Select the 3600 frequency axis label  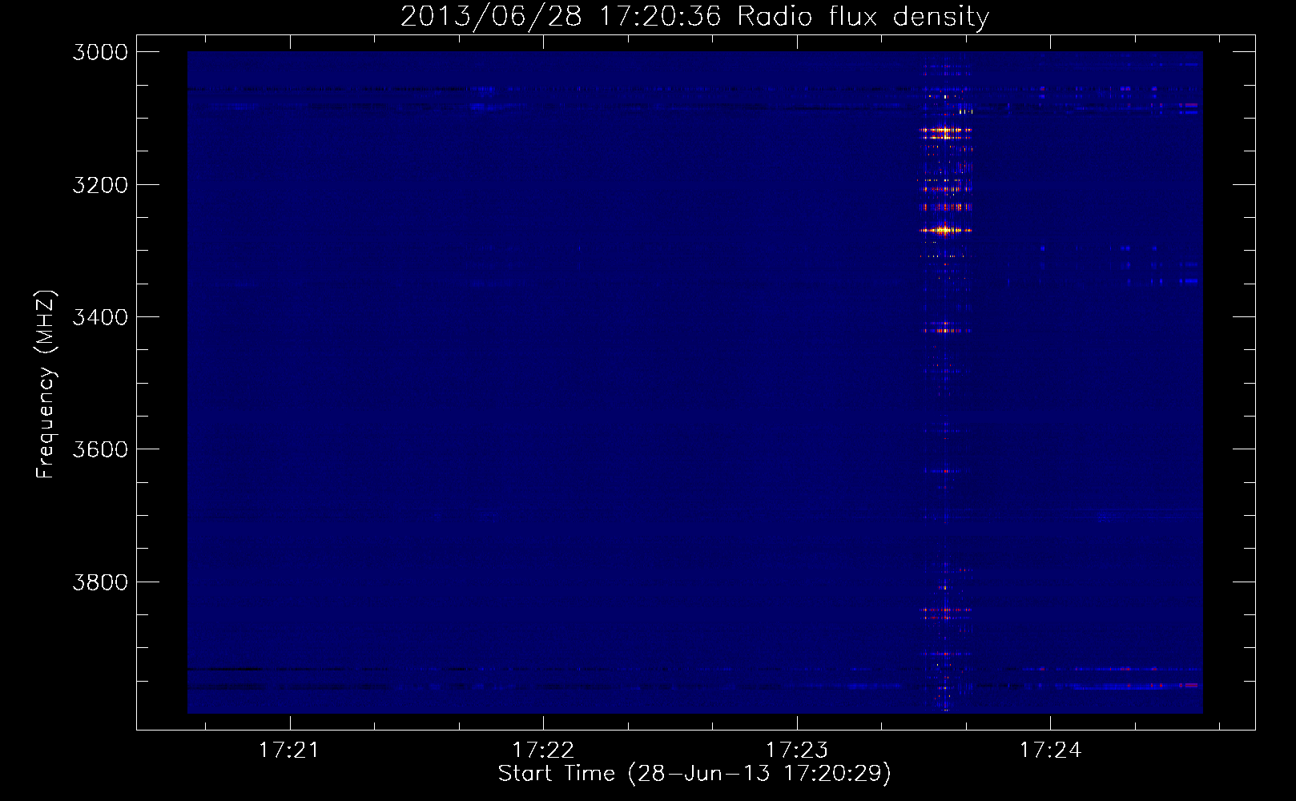coord(100,449)
